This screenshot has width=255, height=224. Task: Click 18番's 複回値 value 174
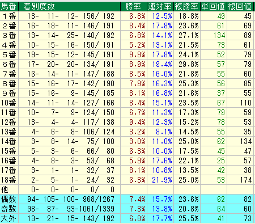(246, 180)
